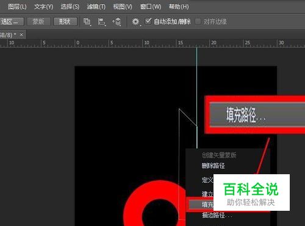
Task: Open the 滤镜(T) menu
Action: click(96, 7)
